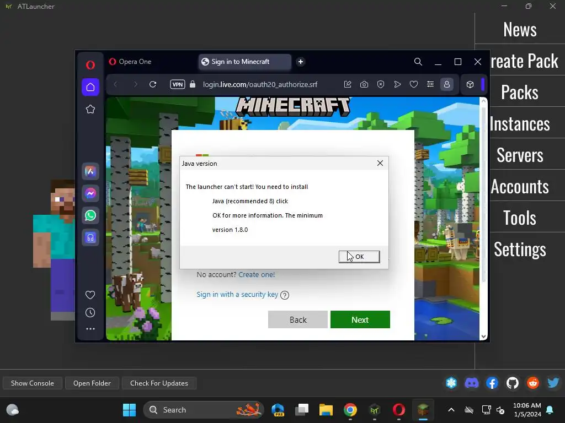Click the scroll down arrow in Opera page
Viewport: 565px width, 423px height.
(x=483, y=337)
